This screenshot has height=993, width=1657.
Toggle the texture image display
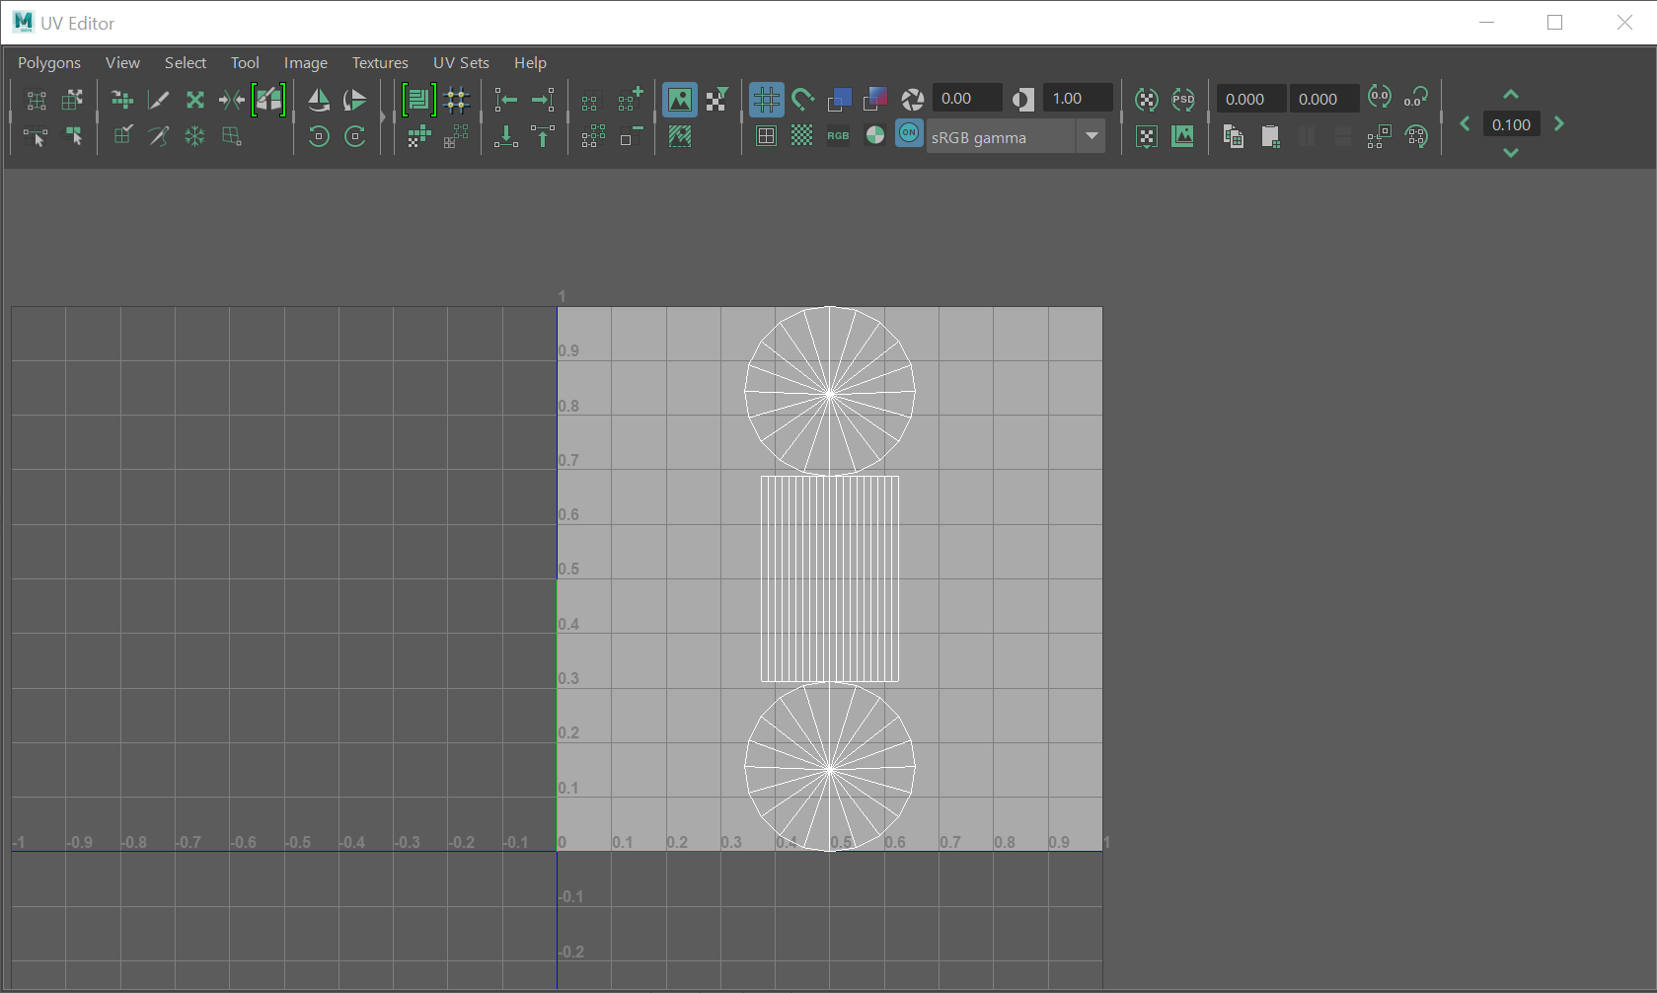point(680,99)
